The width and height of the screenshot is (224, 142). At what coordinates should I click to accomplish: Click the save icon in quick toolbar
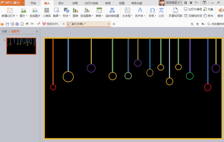pyautogui.click(x=7, y=24)
